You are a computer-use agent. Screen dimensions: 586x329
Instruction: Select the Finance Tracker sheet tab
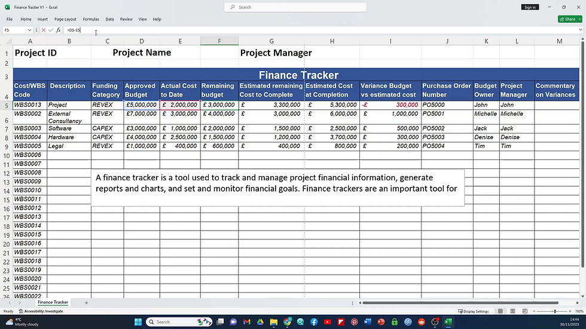pos(53,303)
